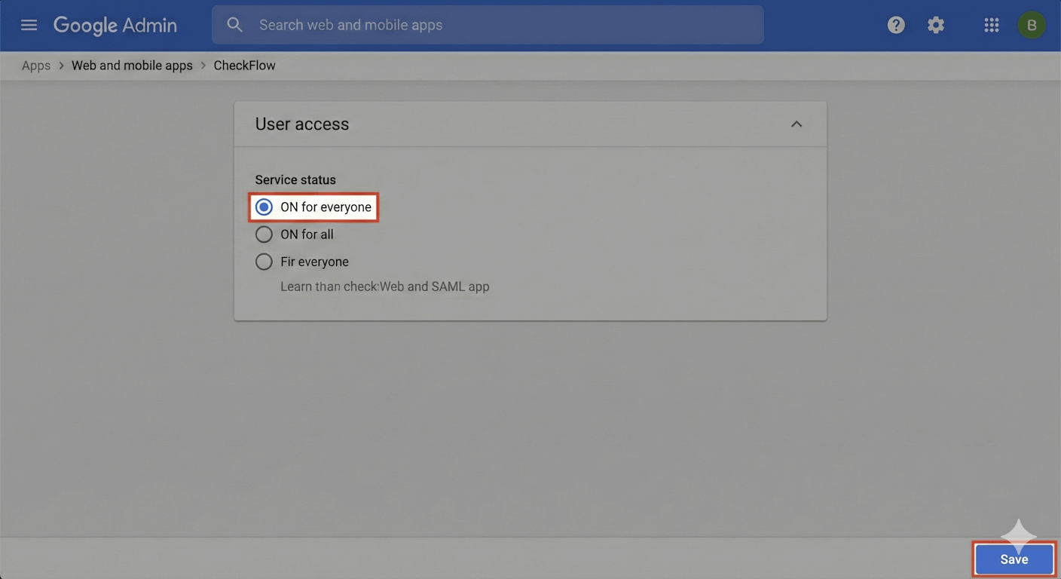The width and height of the screenshot is (1061, 579).
Task: Click the Google Admin logo
Action: [115, 24]
